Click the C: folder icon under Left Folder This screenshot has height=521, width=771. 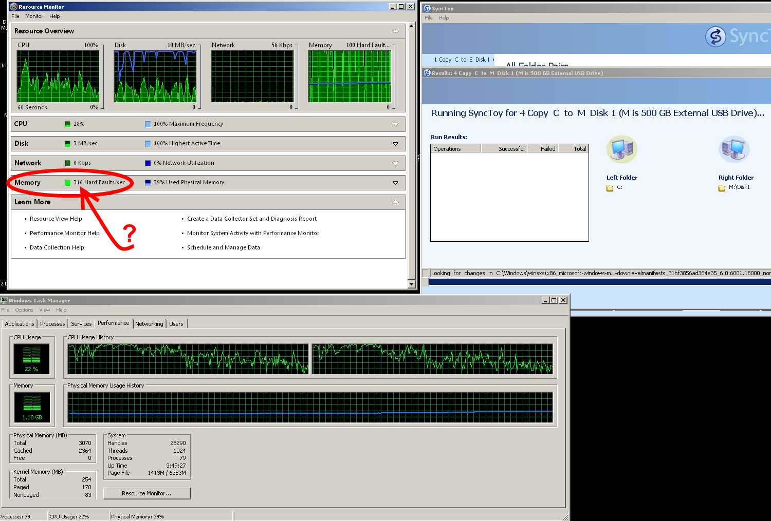click(610, 188)
